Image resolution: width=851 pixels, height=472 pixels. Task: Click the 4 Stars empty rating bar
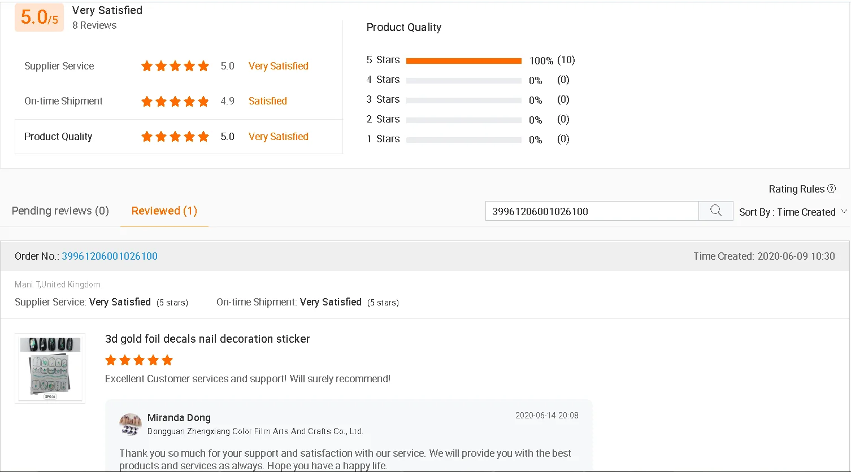pos(463,80)
